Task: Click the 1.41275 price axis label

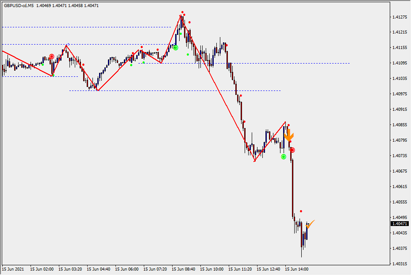Action: (x=399, y=17)
